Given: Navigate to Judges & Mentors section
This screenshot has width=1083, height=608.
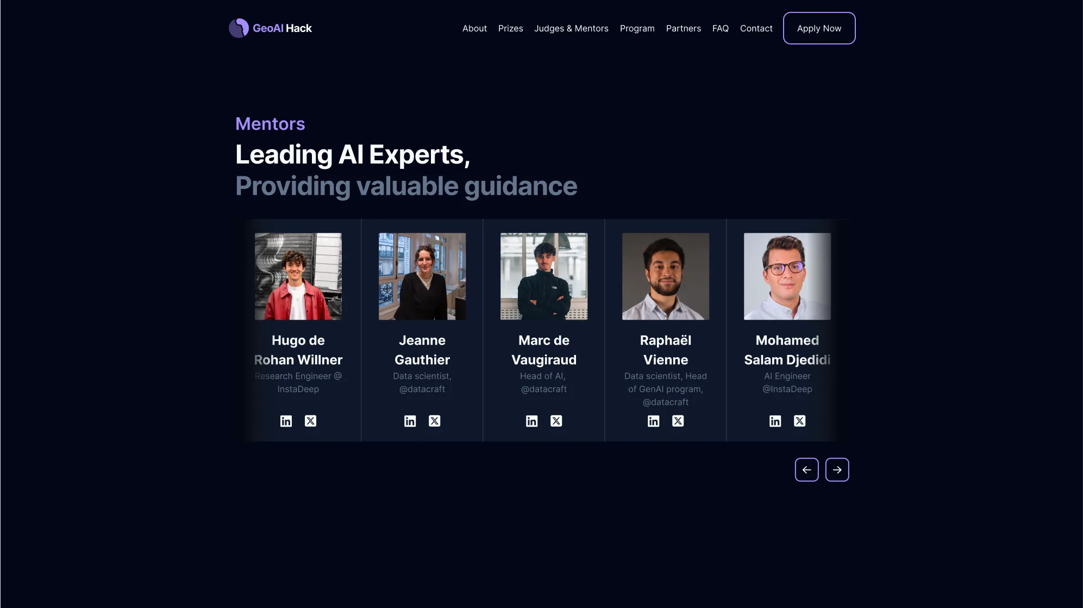Looking at the screenshot, I should 571,28.
